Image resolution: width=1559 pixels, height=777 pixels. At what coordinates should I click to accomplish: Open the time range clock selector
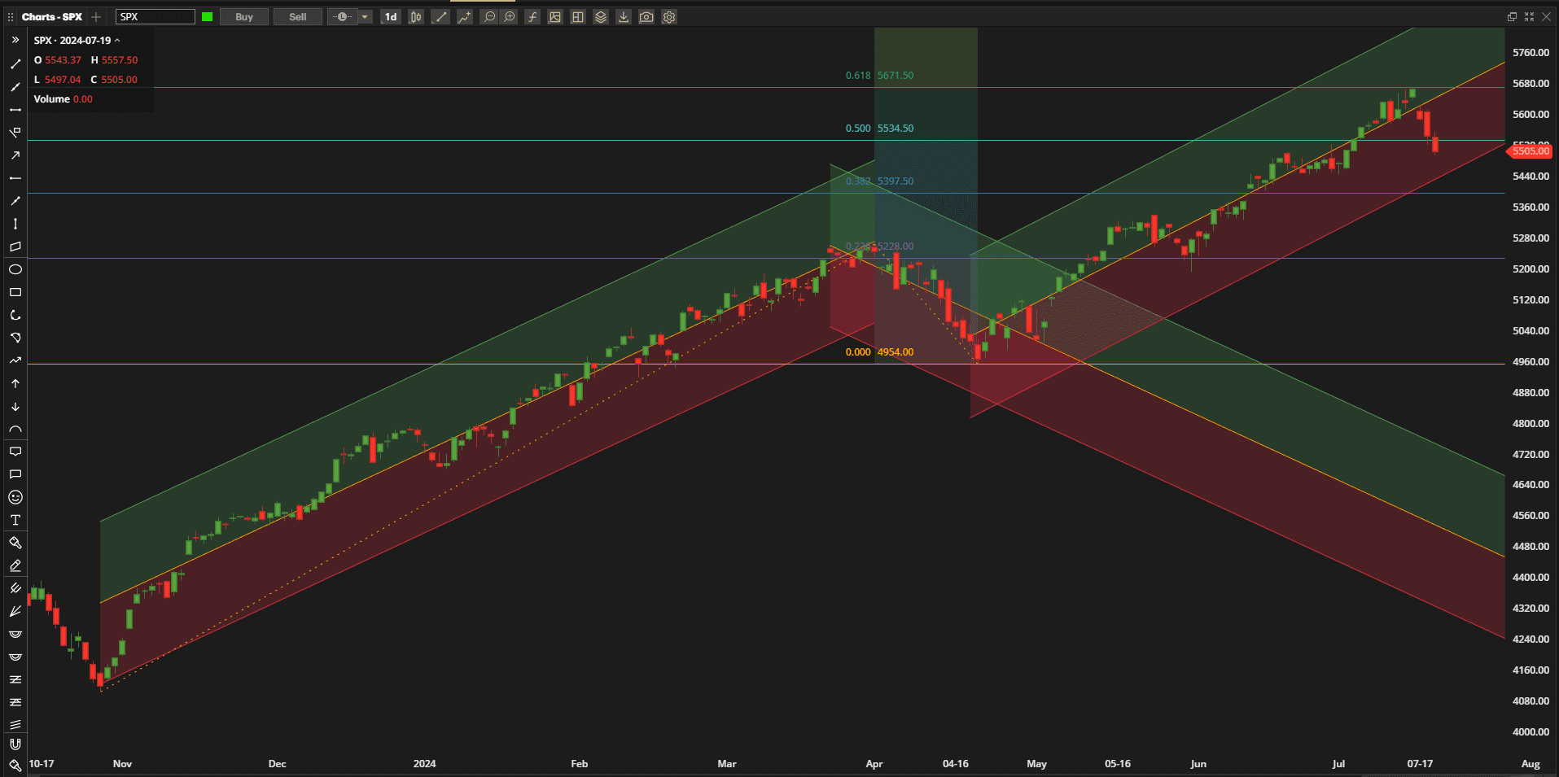click(x=343, y=17)
